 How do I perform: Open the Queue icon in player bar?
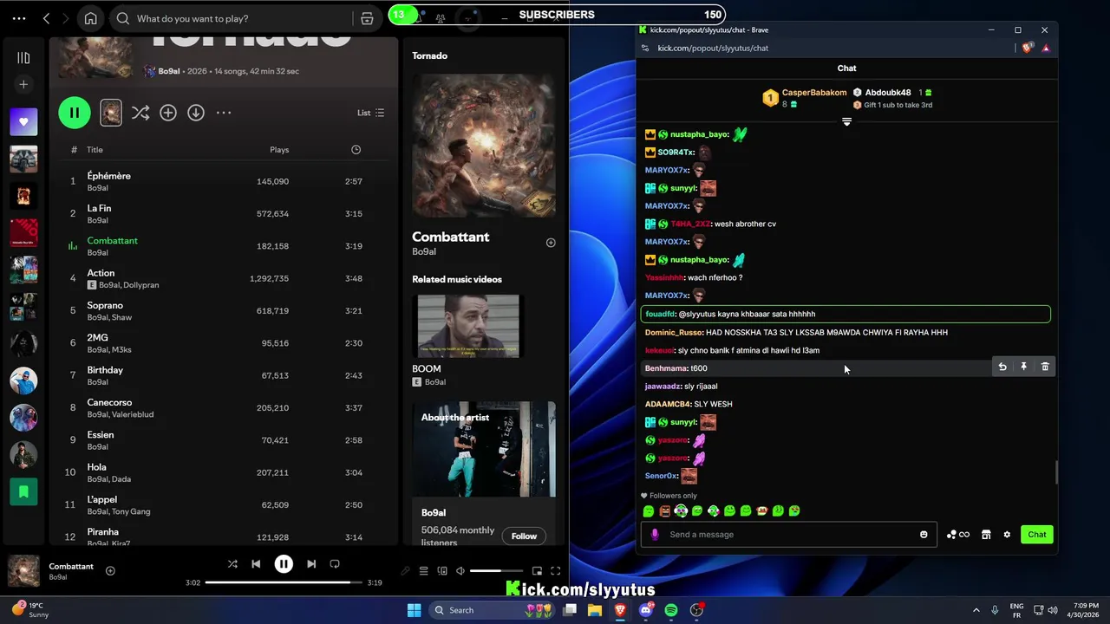coord(424,571)
